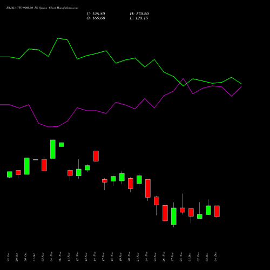Click the purple line's peak crossing above green
Screen dimensions: 270x270
click(x=183, y=78)
